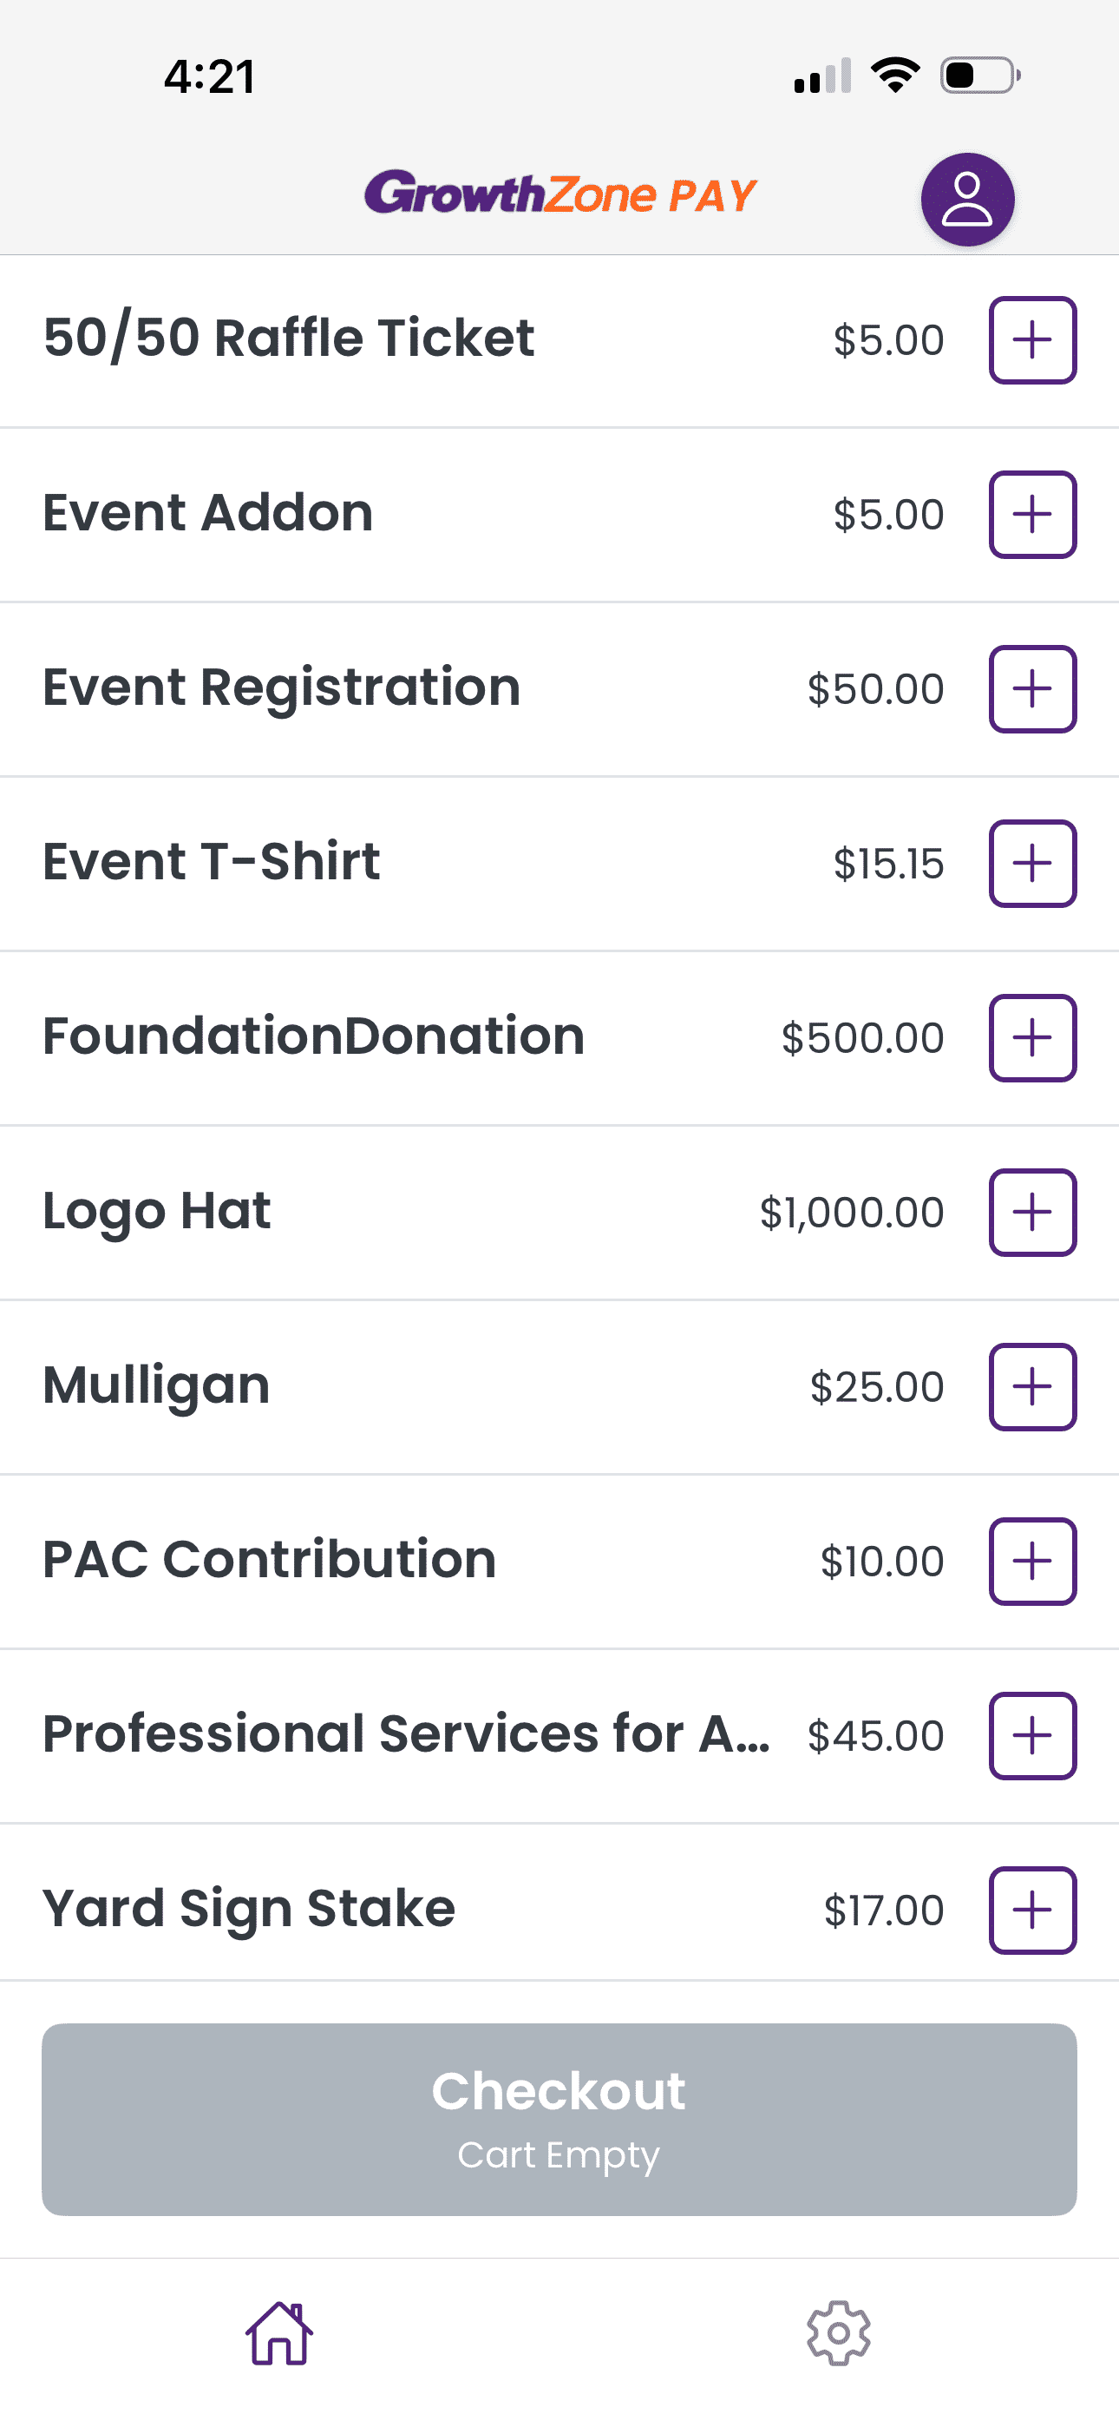Tap the battery status indicator
Image resolution: width=1119 pixels, height=2427 pixels.
tap(979, 76)
